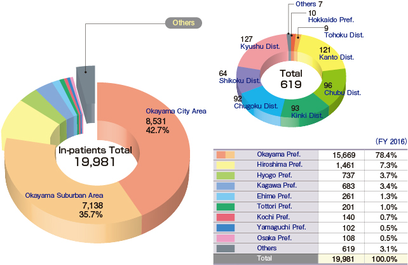The height and width of the screenshot is (265, 408).
Task: Click the Kochi Pref. row name
Action: point(273,217)
